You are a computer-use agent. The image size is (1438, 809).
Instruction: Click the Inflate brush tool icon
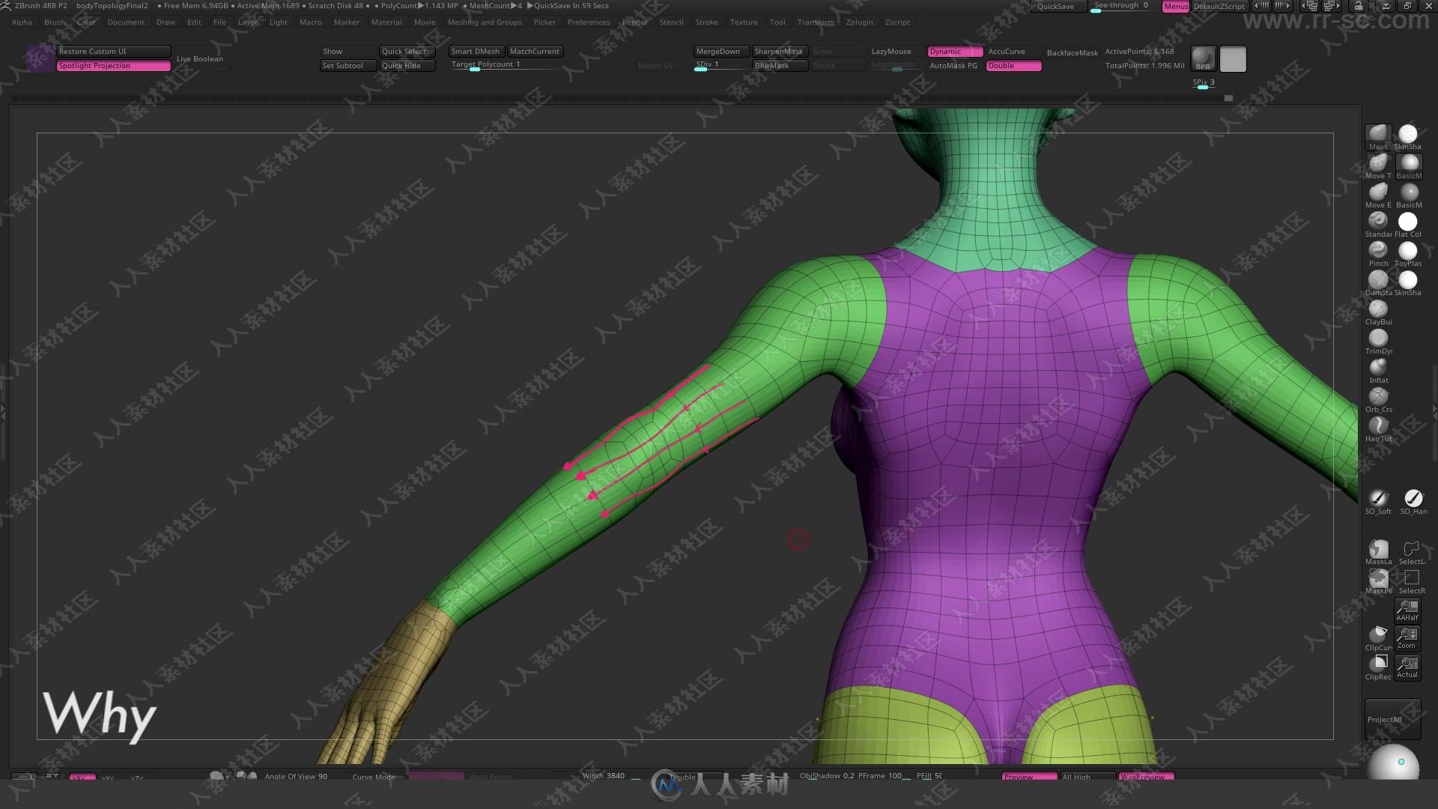coord(1378,366)
